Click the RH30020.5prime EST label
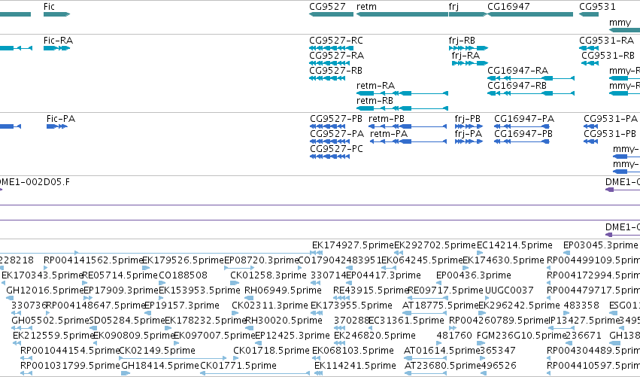640x377 pixels. pyautogui.click(x=284, y=321)
